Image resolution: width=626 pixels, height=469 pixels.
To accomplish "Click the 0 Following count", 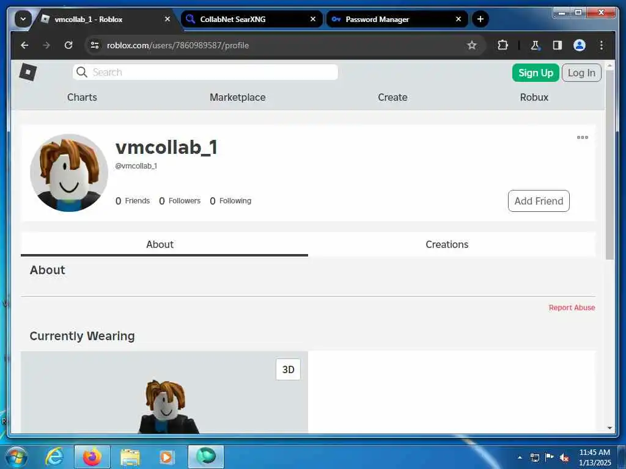I will point(230,200).
